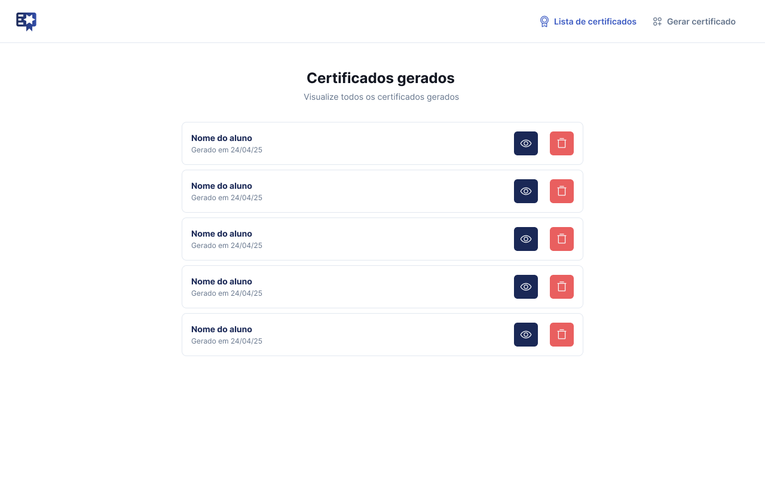
Task: Click the trash icon on the second certificate
Action: click(562, 191)
